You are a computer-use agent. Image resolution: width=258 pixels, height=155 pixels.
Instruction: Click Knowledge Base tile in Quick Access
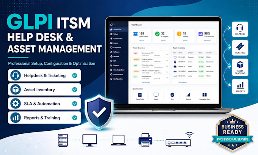(205, 96)
